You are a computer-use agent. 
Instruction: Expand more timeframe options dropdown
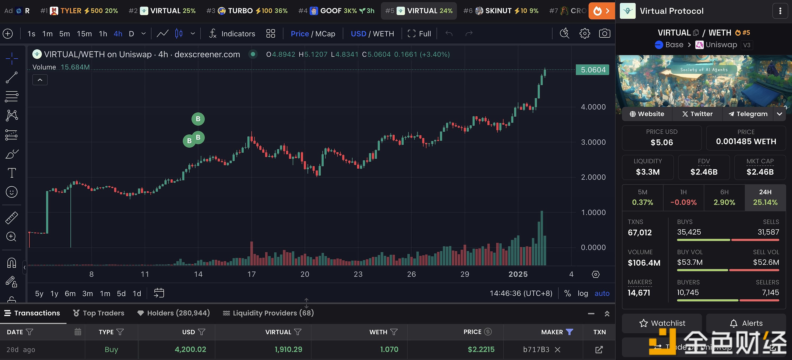(143, 34)
